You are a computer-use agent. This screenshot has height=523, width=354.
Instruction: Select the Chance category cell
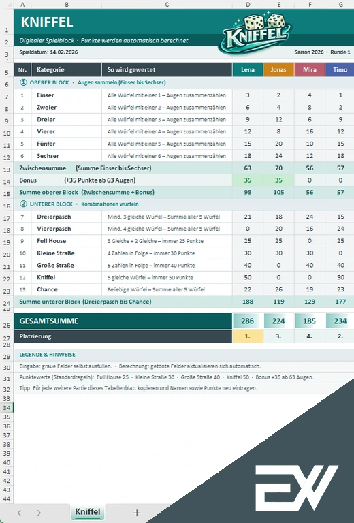click(67, 289)
